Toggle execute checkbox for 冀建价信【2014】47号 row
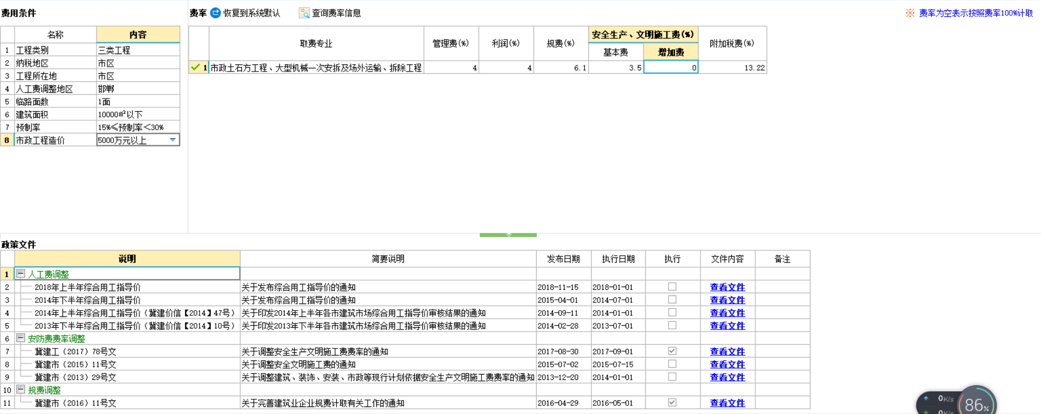The height and width of the screenshot is (414, 1041). pos(672,313)
